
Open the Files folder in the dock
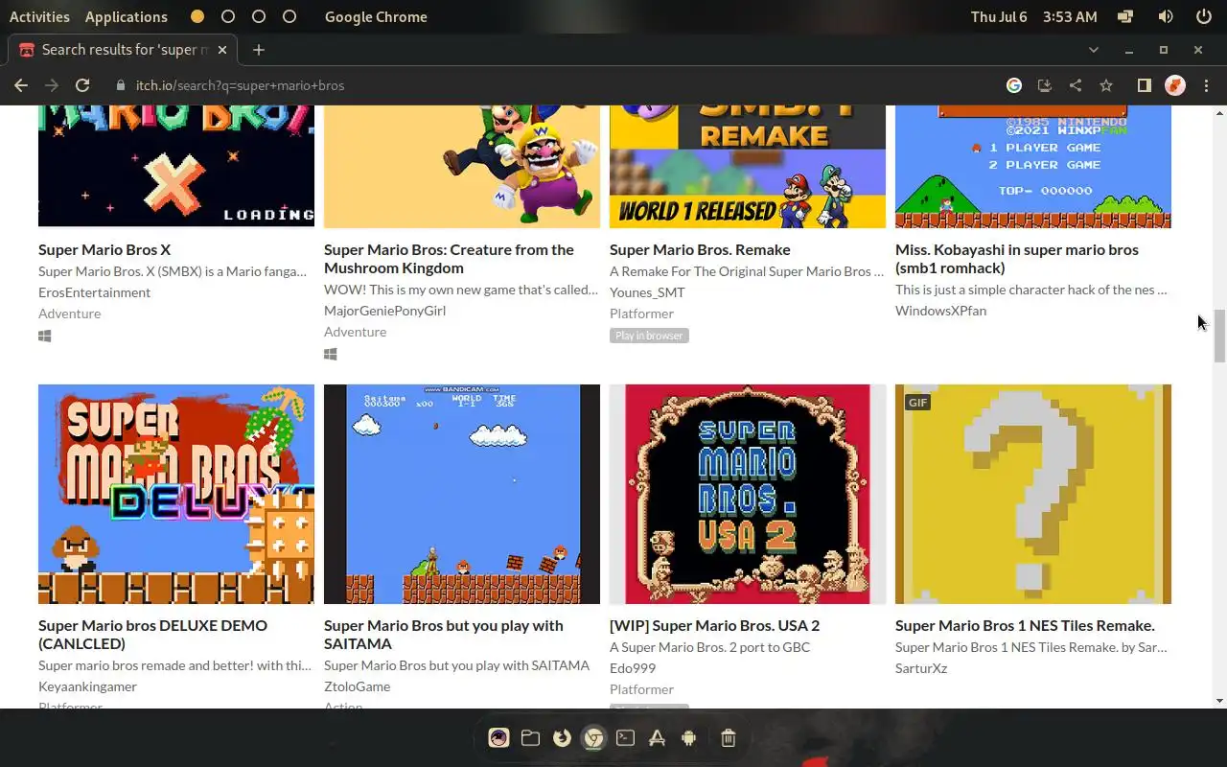point(530,737)
